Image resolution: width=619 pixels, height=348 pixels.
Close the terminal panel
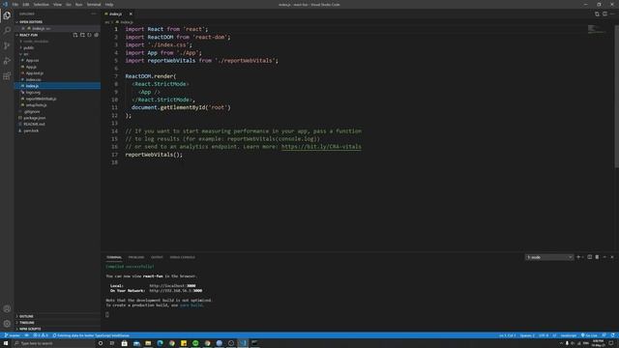612,257
